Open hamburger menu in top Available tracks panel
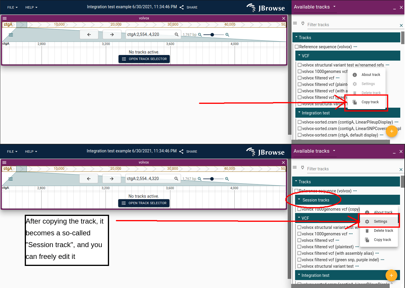The height and width of the screenshot is (288, 405). [x=295, y=23]
